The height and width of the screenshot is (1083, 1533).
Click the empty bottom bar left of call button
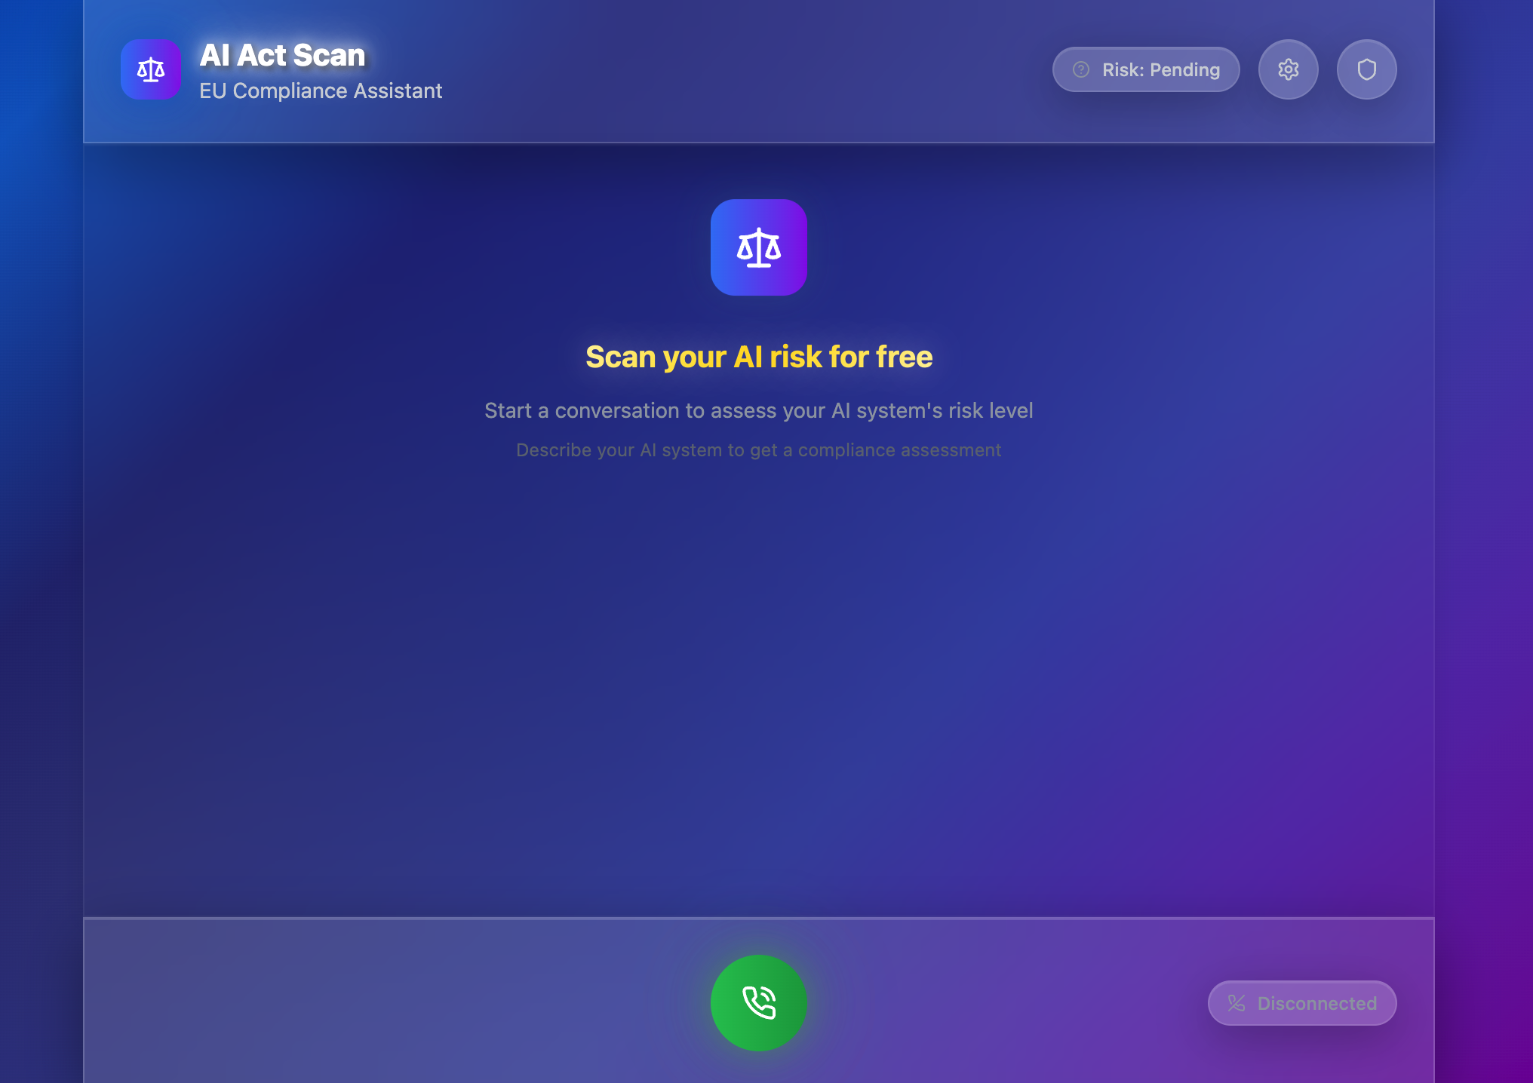(392, 1003)
